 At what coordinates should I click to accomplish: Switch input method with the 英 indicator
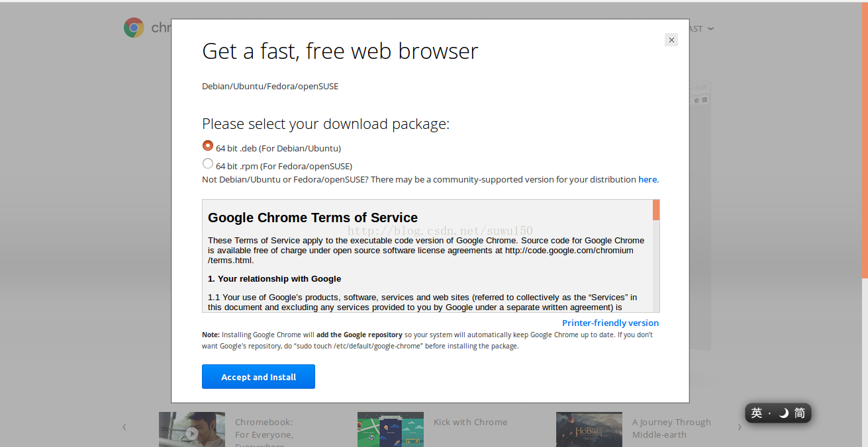point(757,413)
